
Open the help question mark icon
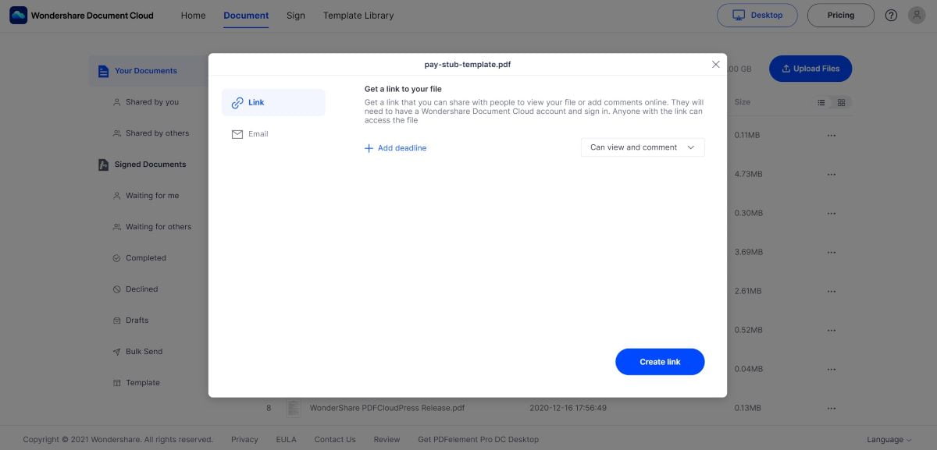891,15
